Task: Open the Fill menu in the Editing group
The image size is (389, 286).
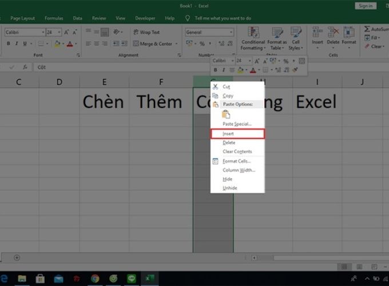Action: (x=372, y=38)
